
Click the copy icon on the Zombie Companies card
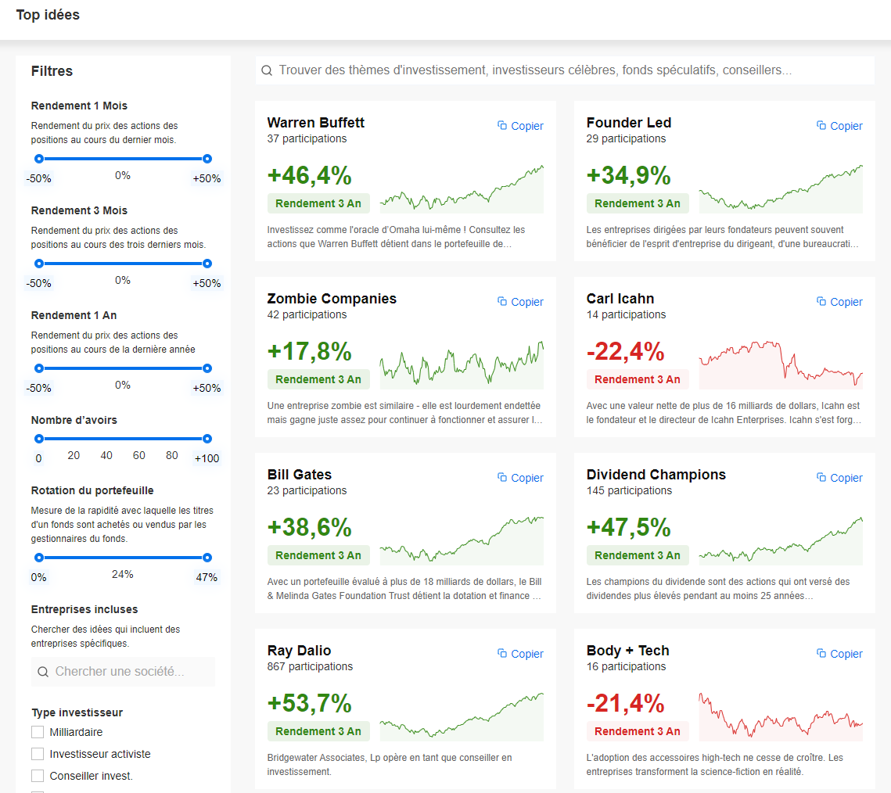point(502,302)
